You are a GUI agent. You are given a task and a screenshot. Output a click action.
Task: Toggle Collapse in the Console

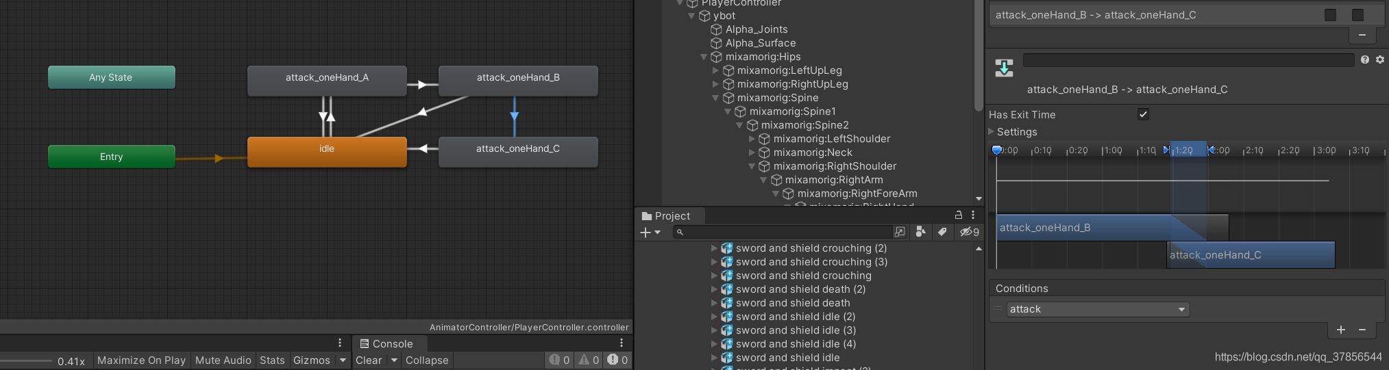[427, 360]
